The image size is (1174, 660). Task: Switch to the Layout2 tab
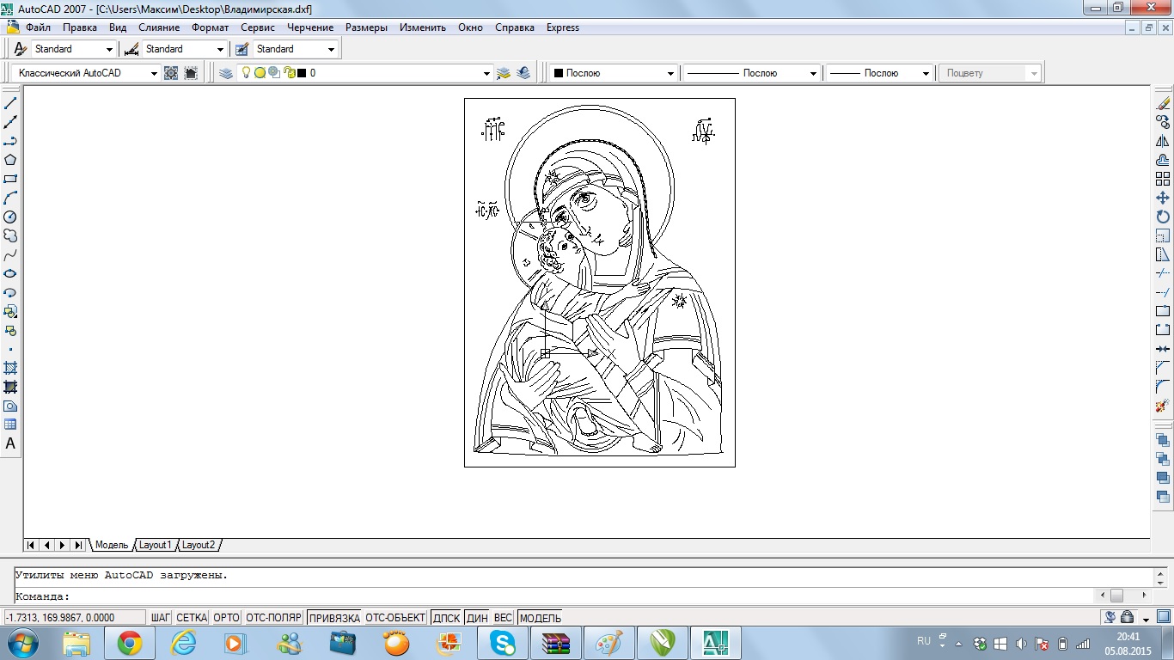click(x=199, y=545)
